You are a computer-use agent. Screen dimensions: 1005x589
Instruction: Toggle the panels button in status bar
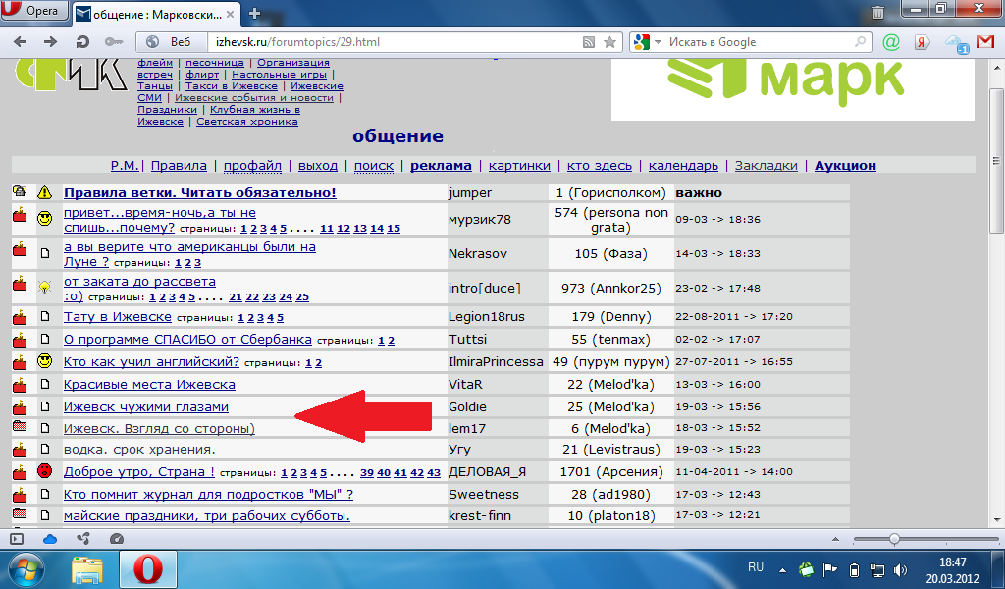17,539
